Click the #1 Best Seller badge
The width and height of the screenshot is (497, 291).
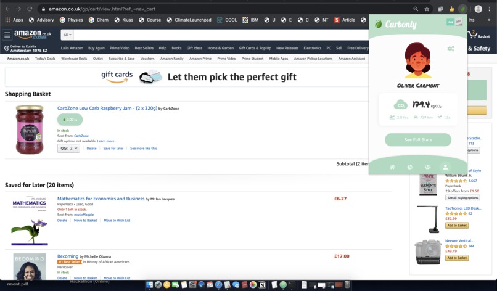click(x=69, y=262)
